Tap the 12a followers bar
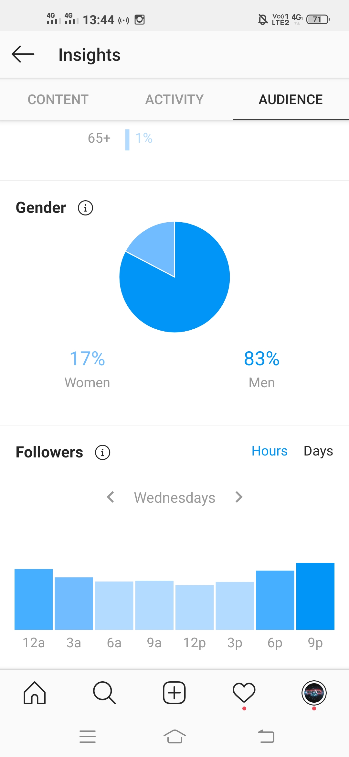The width and height of the screenshot is (349, 757). (34, 599)
